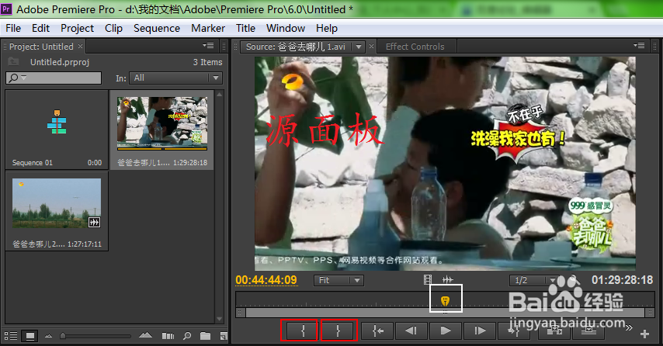Screen dimensions: 663x346
Task: Click the 01:29:28:18 duration readout
Action: coord(622,280)
